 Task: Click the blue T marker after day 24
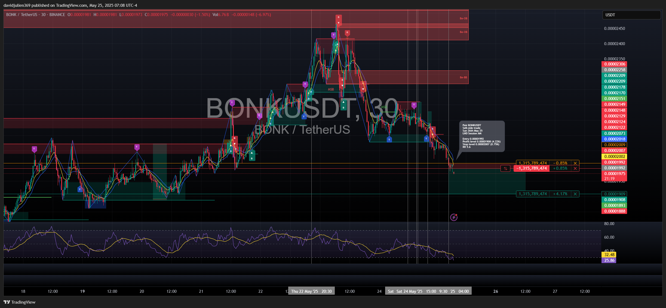[389, 139]
